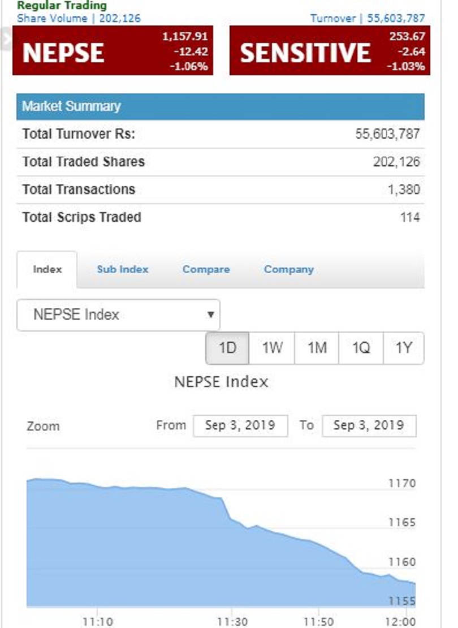This screenshot has width=458, height=628.
Task: Go to the Index tab
Action: point(47,269)
